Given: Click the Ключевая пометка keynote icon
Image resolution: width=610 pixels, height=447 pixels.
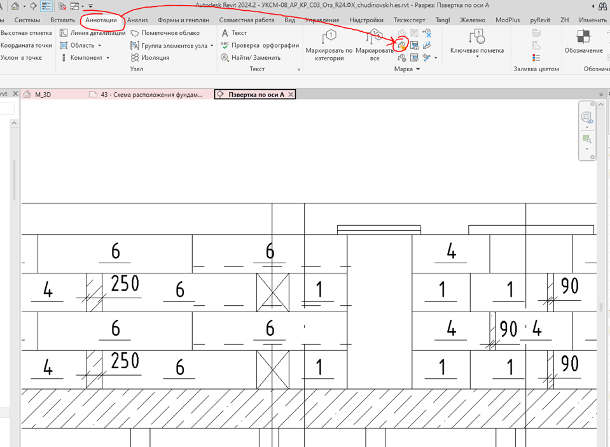Looking at the screenshot, I should (477, 37).
